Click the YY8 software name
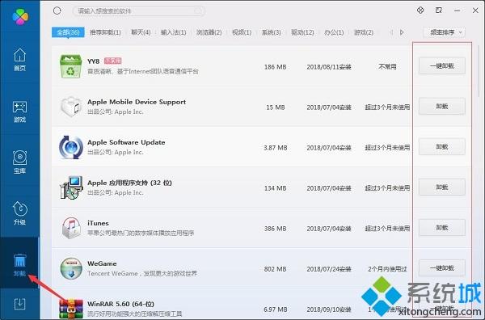Image resolution: width=485 pixels, height=320 pixels. [x=94, y=61]
